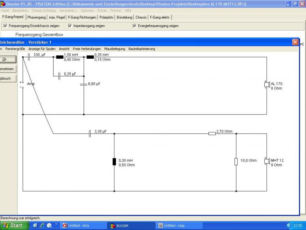The image size is (306, 230).
Task: Switch to the Phasengang tab
Action: 36,17
